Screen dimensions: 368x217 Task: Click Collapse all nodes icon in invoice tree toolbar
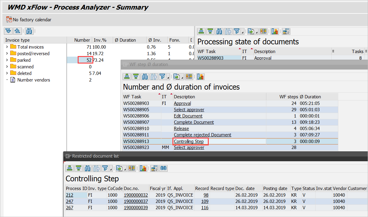tap(18, 31)
